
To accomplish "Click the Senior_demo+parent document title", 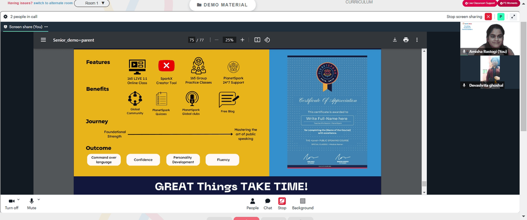I will coord(74,40).
